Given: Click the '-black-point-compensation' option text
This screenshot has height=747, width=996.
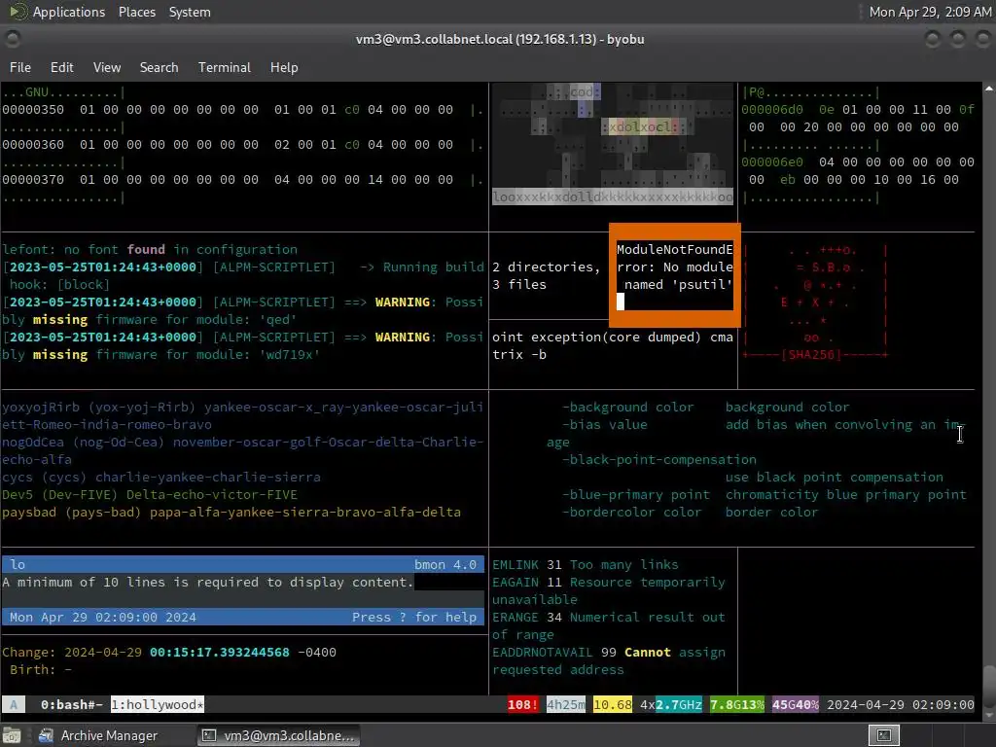Looking at the screenshot, I should [659, 460].
